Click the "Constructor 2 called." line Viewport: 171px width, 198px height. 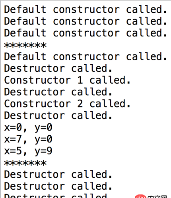67,104
